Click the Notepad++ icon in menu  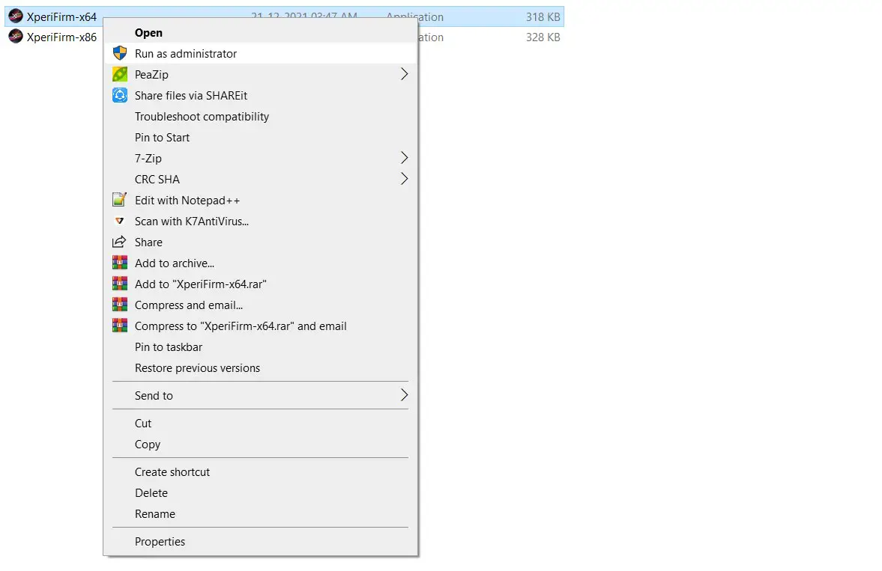point(120,200)
